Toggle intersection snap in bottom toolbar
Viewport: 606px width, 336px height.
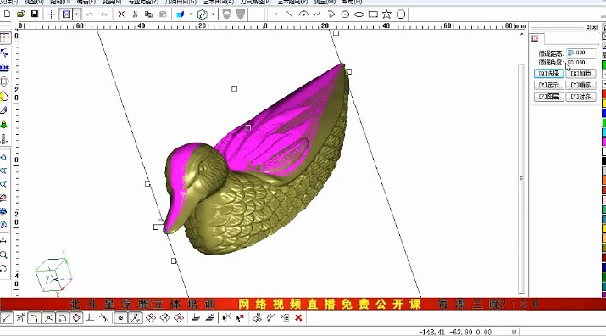(48, 318)
